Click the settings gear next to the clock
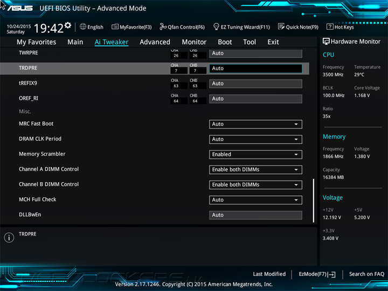Viewport: 388px width, 291px height. pyautogui.click(x=67, y=25)
